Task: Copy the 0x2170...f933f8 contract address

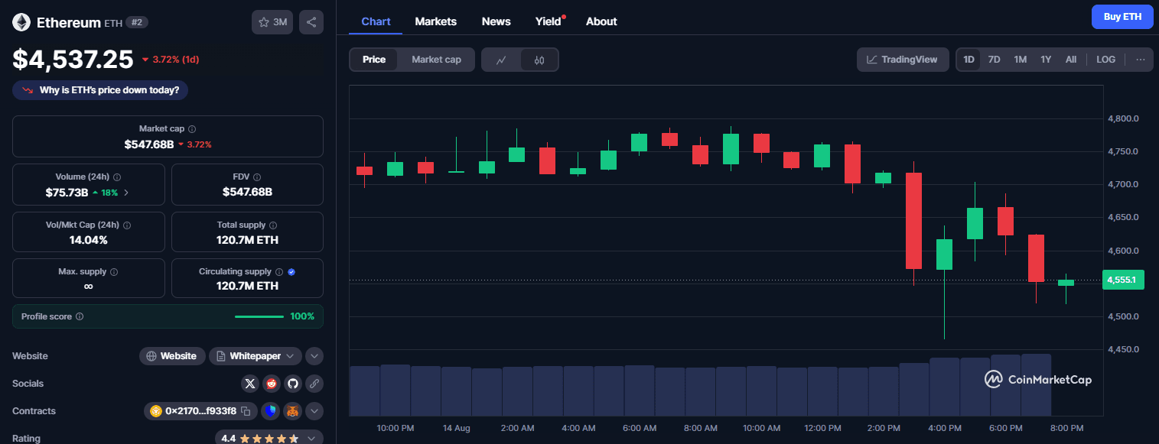Action: pyautogui.click(x=246, y=411)
